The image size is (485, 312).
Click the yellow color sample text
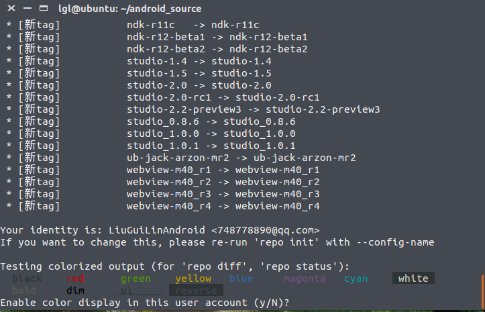point(193,278)
